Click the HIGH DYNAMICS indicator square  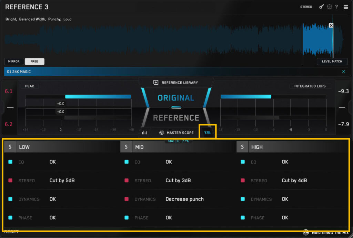243,199
